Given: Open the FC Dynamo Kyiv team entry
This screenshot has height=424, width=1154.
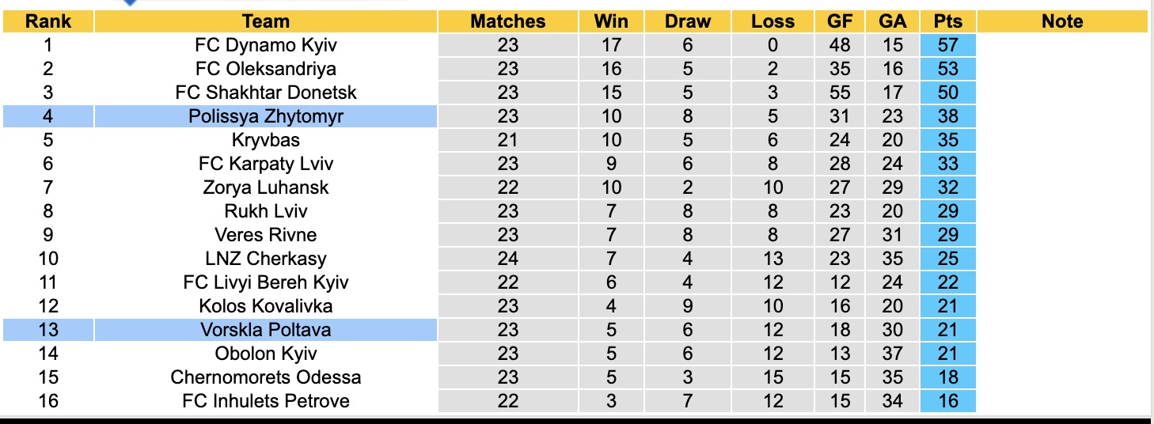Looking at the screenshot, I should (266, 45).
